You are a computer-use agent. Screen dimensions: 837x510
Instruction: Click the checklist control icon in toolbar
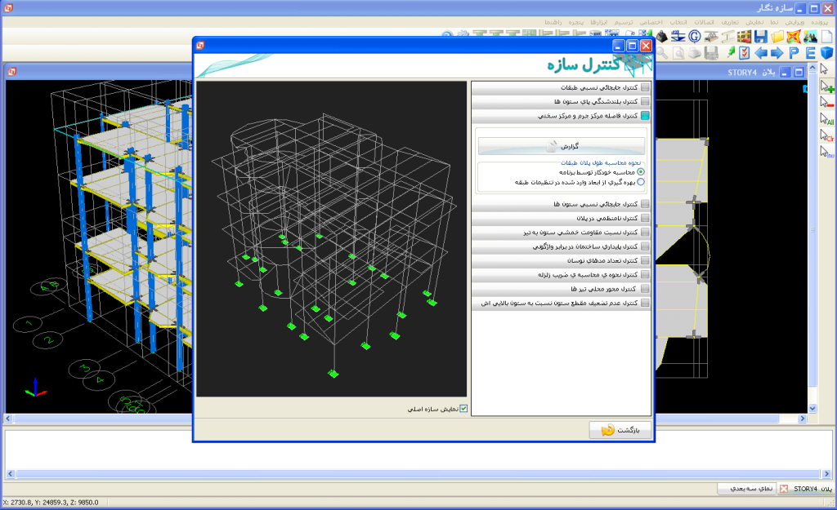744,53
